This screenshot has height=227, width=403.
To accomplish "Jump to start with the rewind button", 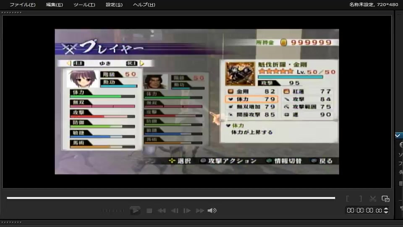I will coord(162,211).
